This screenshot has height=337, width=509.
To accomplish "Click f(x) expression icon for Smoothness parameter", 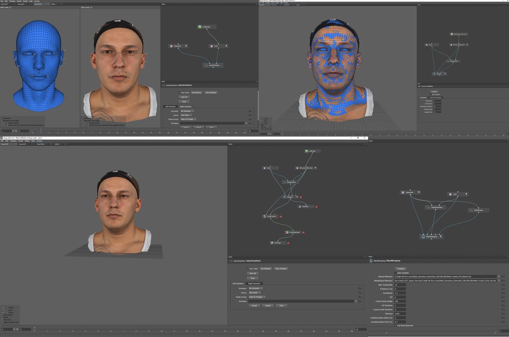I will (503, 293).
